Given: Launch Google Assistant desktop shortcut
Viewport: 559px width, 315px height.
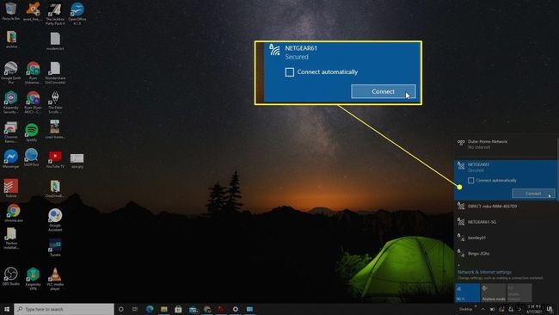Looking at the screenshot, I should point(55,220).
